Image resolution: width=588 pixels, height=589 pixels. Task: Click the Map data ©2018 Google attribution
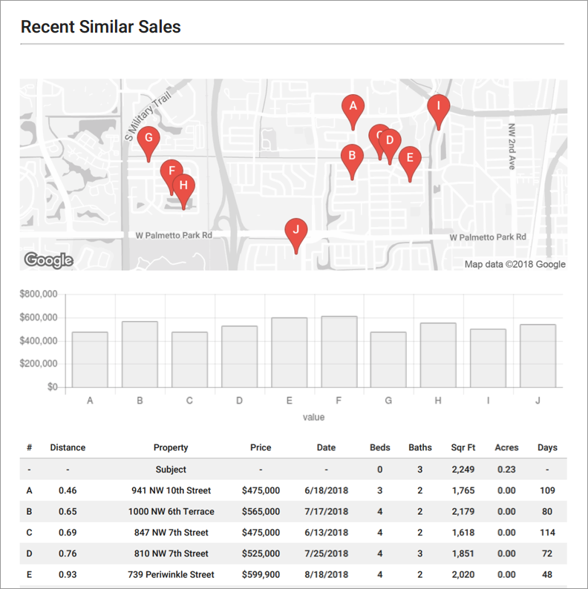click(514, 264)
